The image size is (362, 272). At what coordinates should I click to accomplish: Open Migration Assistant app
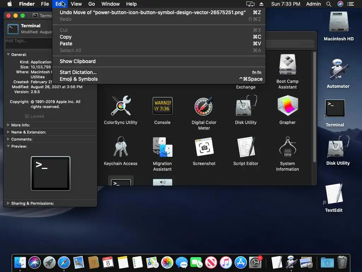[x=162, y=147]
